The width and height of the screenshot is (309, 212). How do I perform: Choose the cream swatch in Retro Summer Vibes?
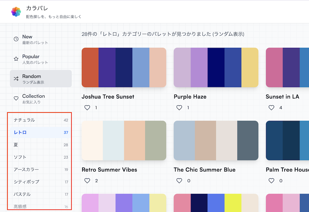tap(92, 141)
